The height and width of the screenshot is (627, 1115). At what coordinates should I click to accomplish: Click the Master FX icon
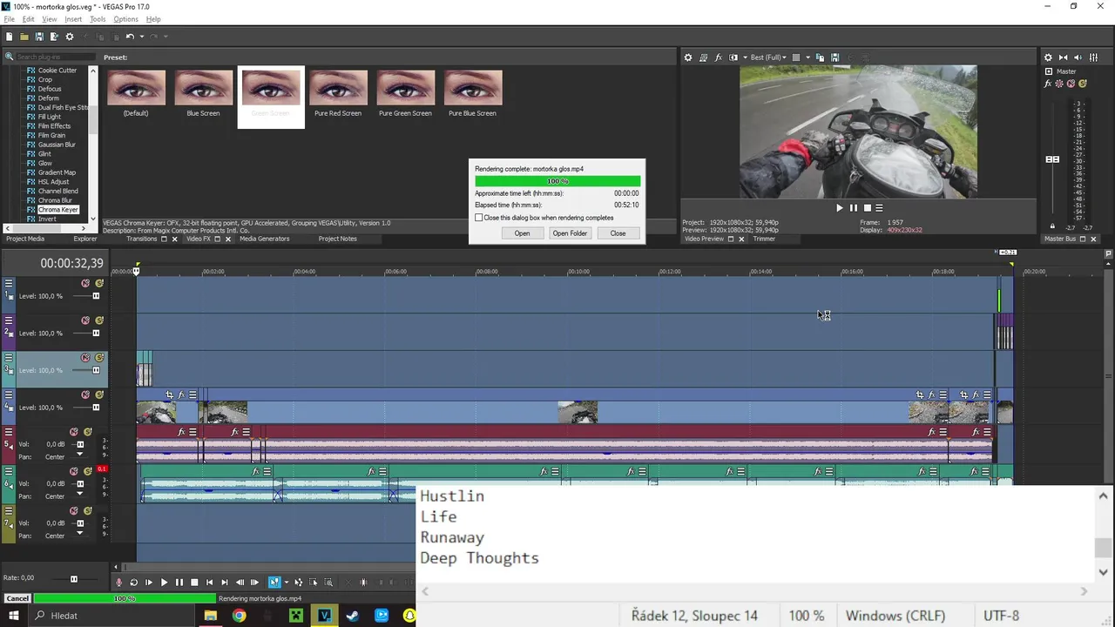1048,84
